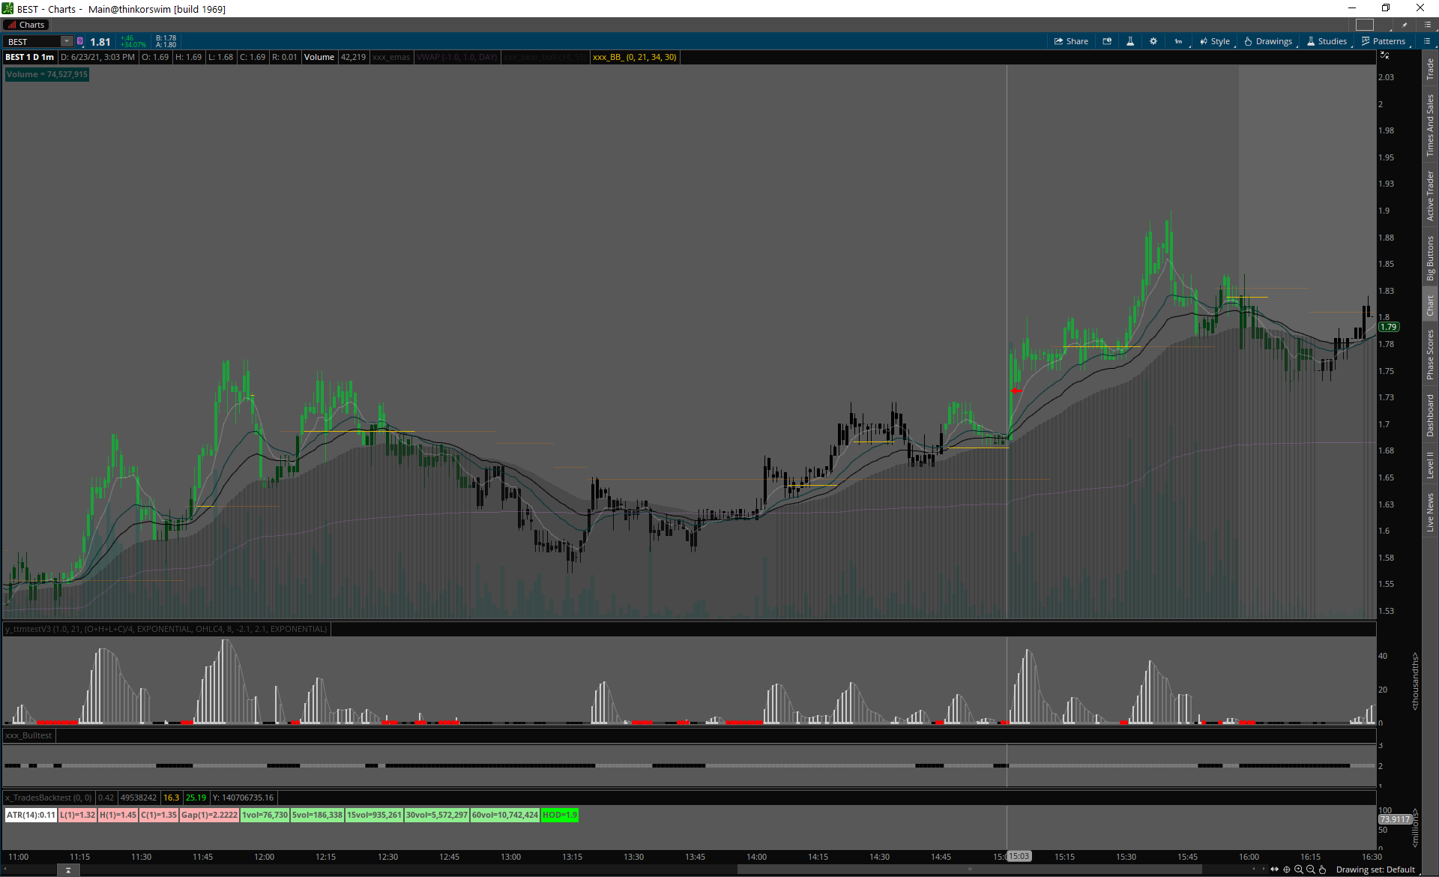The image size is (1439, 877).
Task: Click the pin icon in top bar
Action: pos(1405,25)
